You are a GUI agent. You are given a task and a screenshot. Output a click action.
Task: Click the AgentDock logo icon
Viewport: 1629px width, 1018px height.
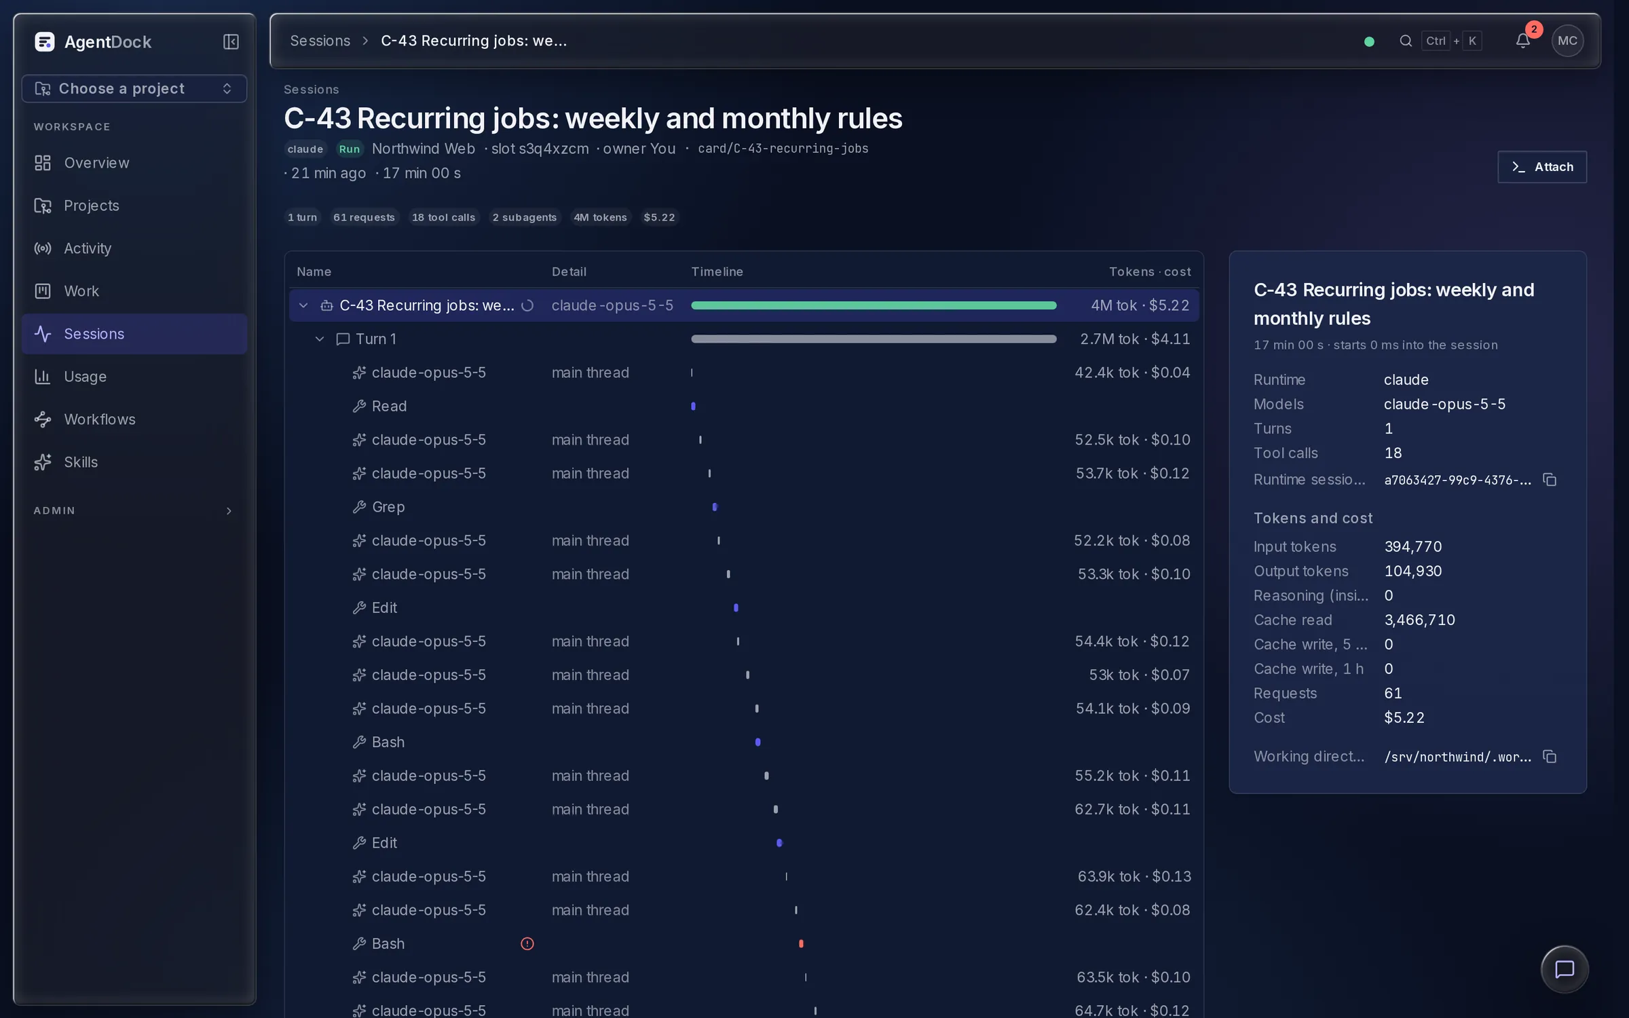pos(45,42)
